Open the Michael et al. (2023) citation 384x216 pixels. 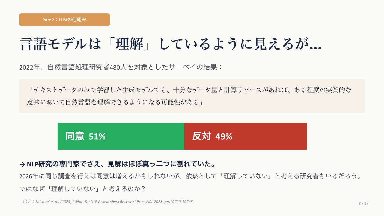114,202
